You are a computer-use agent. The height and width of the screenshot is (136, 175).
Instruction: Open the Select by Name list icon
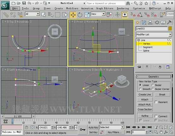pos(51,15)
